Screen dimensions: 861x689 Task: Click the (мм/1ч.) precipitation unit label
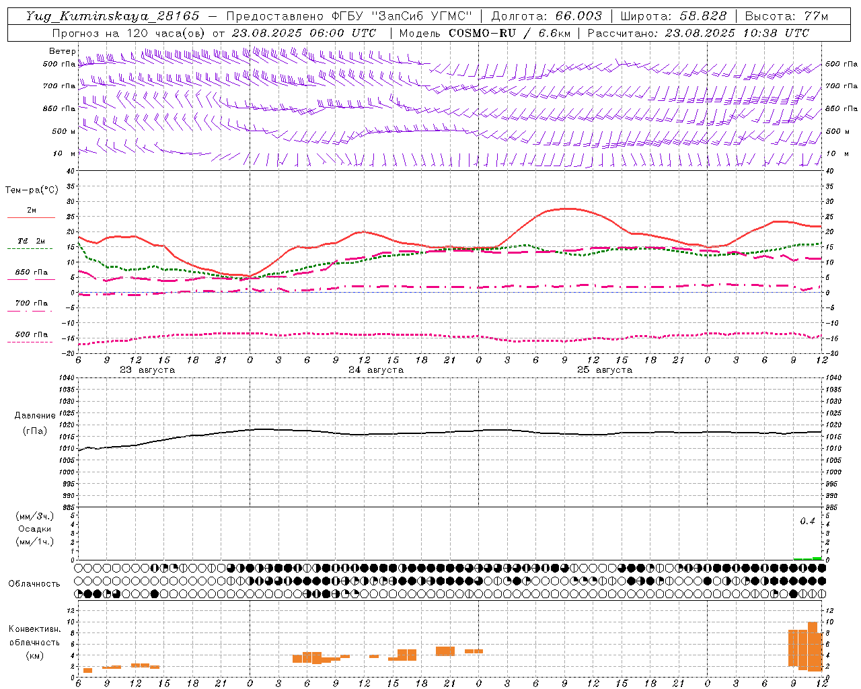point(35,542)
